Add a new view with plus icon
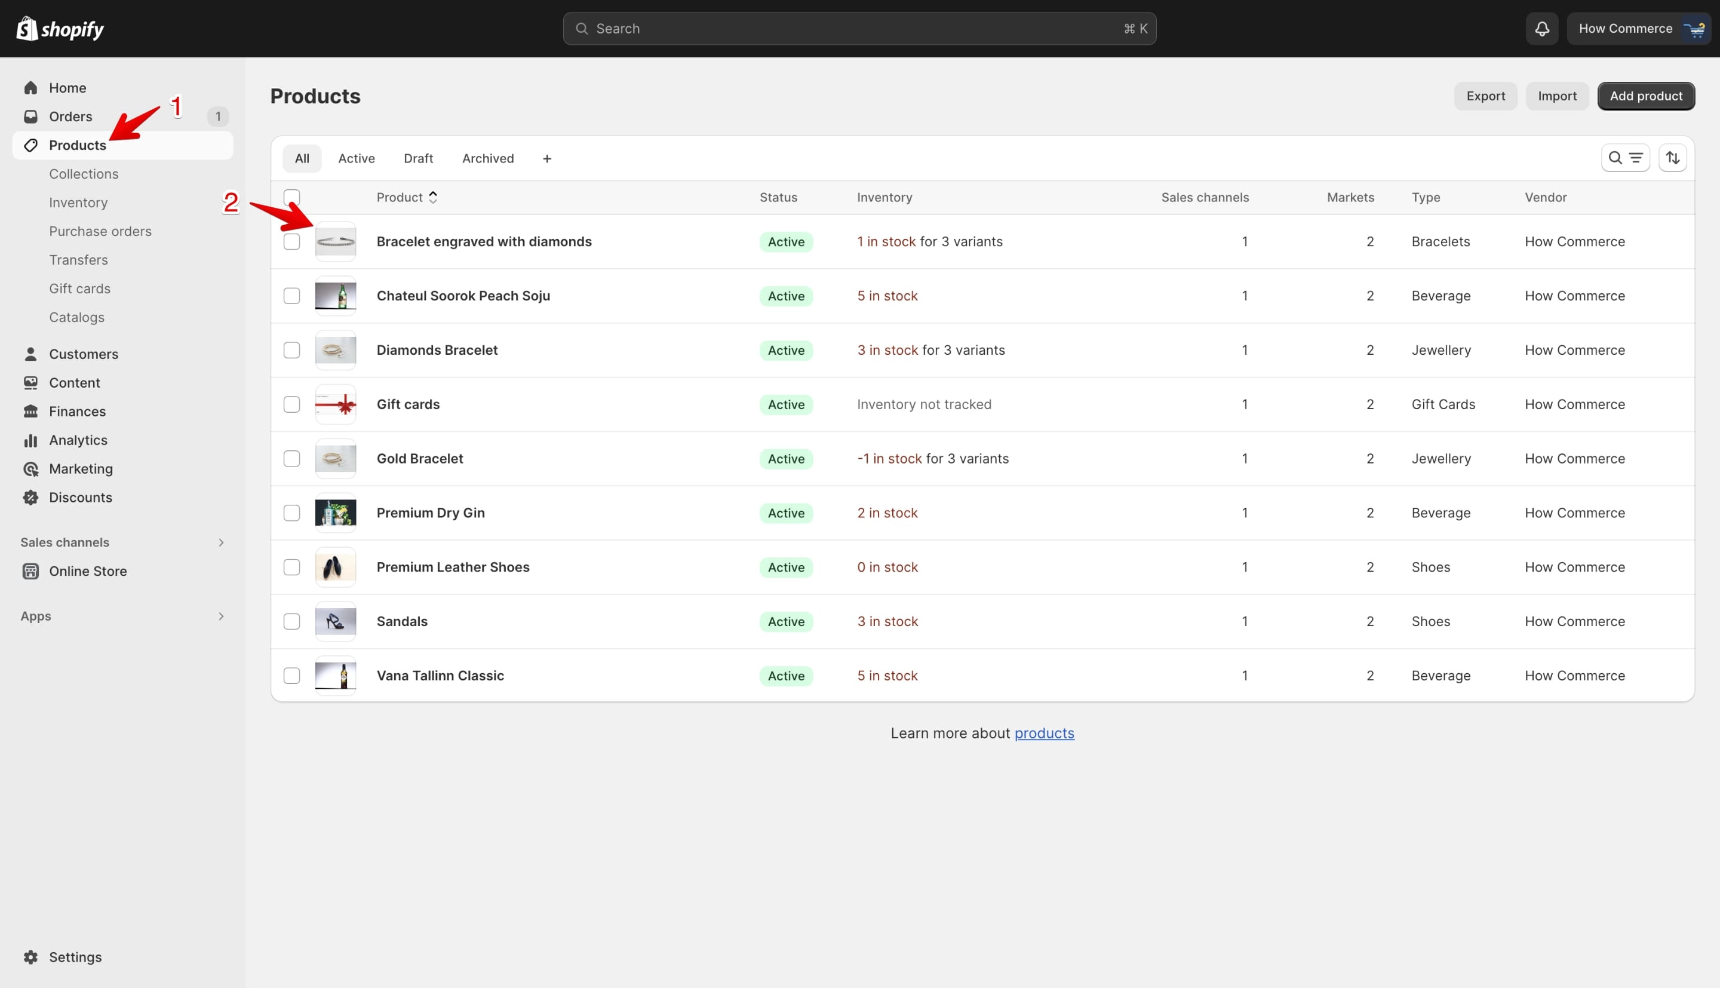Screen dimensions: 1720x988 point(546,158)
